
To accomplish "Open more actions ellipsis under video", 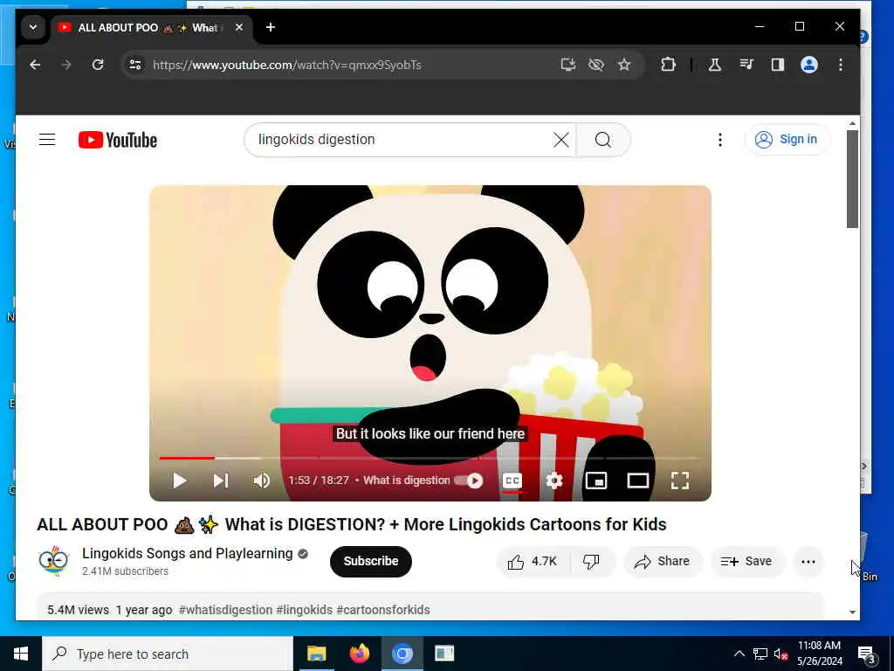I will pyautogui.click(x=808, y=562).
